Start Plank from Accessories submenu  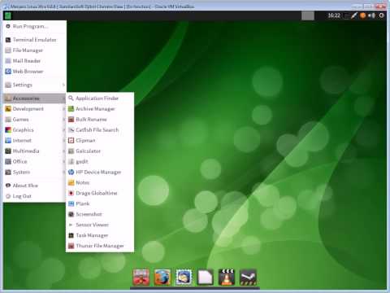coord(100,203)
